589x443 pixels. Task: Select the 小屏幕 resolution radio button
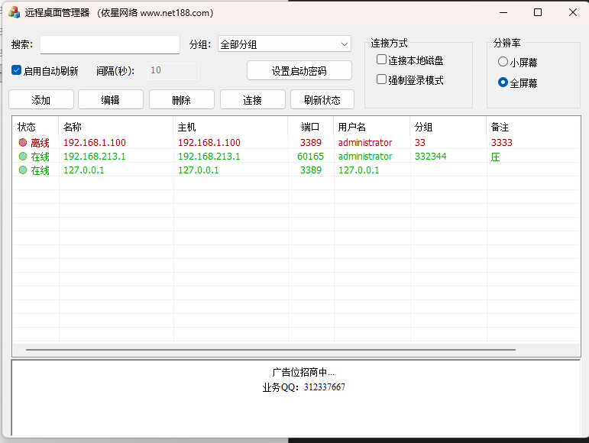[x=503, y=62]
